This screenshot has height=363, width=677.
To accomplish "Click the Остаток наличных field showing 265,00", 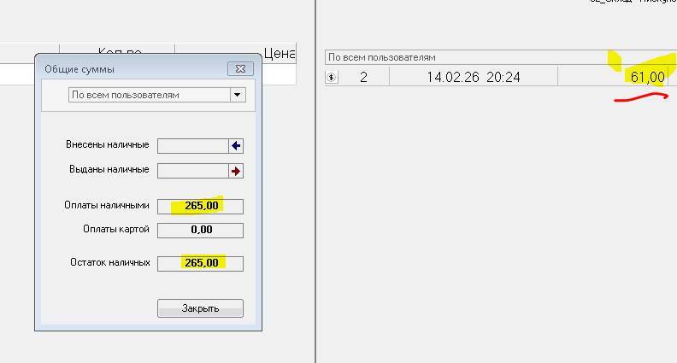I will 201,263.
